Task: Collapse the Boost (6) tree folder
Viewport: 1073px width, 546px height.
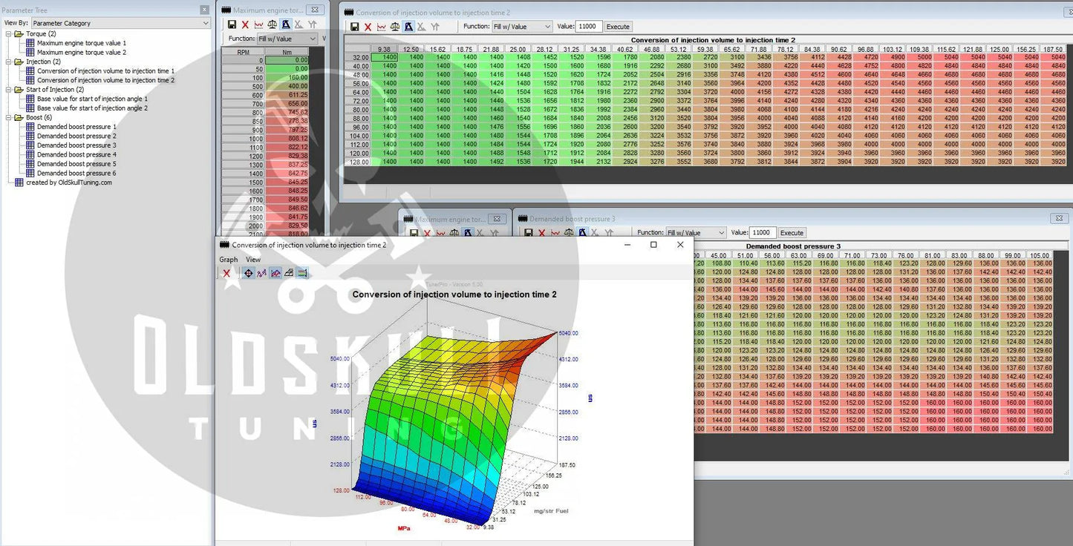Action: (9, 117)
